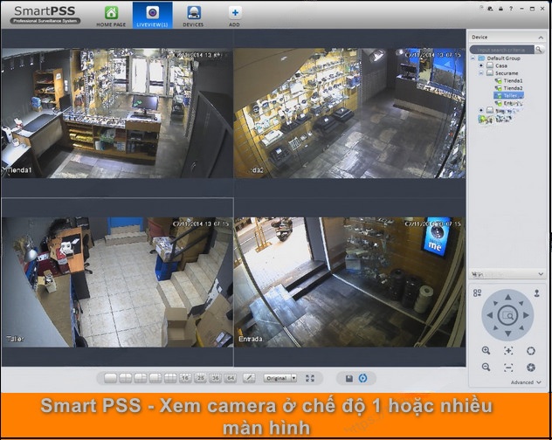Screen dimensions: 552x440
Task: Close iris with filled aperture icon
Action: pos(531,368)
